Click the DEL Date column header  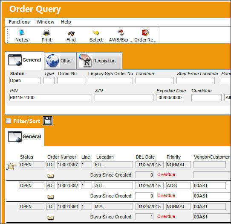[145, 157]
